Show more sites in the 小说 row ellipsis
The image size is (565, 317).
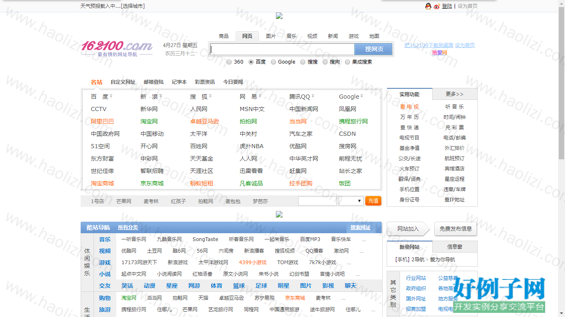click(x=357, y=274)
